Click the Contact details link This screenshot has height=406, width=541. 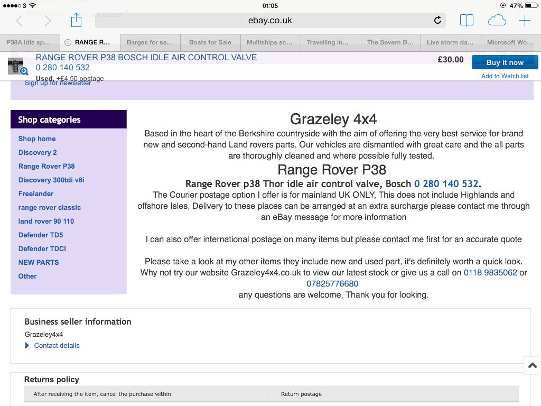[57, 346]
